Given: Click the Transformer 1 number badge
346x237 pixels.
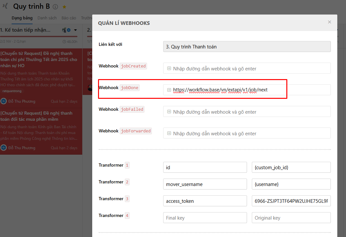Looking at the screenshot, I should 127,165.
